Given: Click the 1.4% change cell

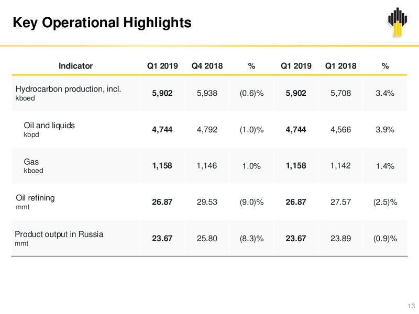Looking at the screenshot, I should click(385, 166).
